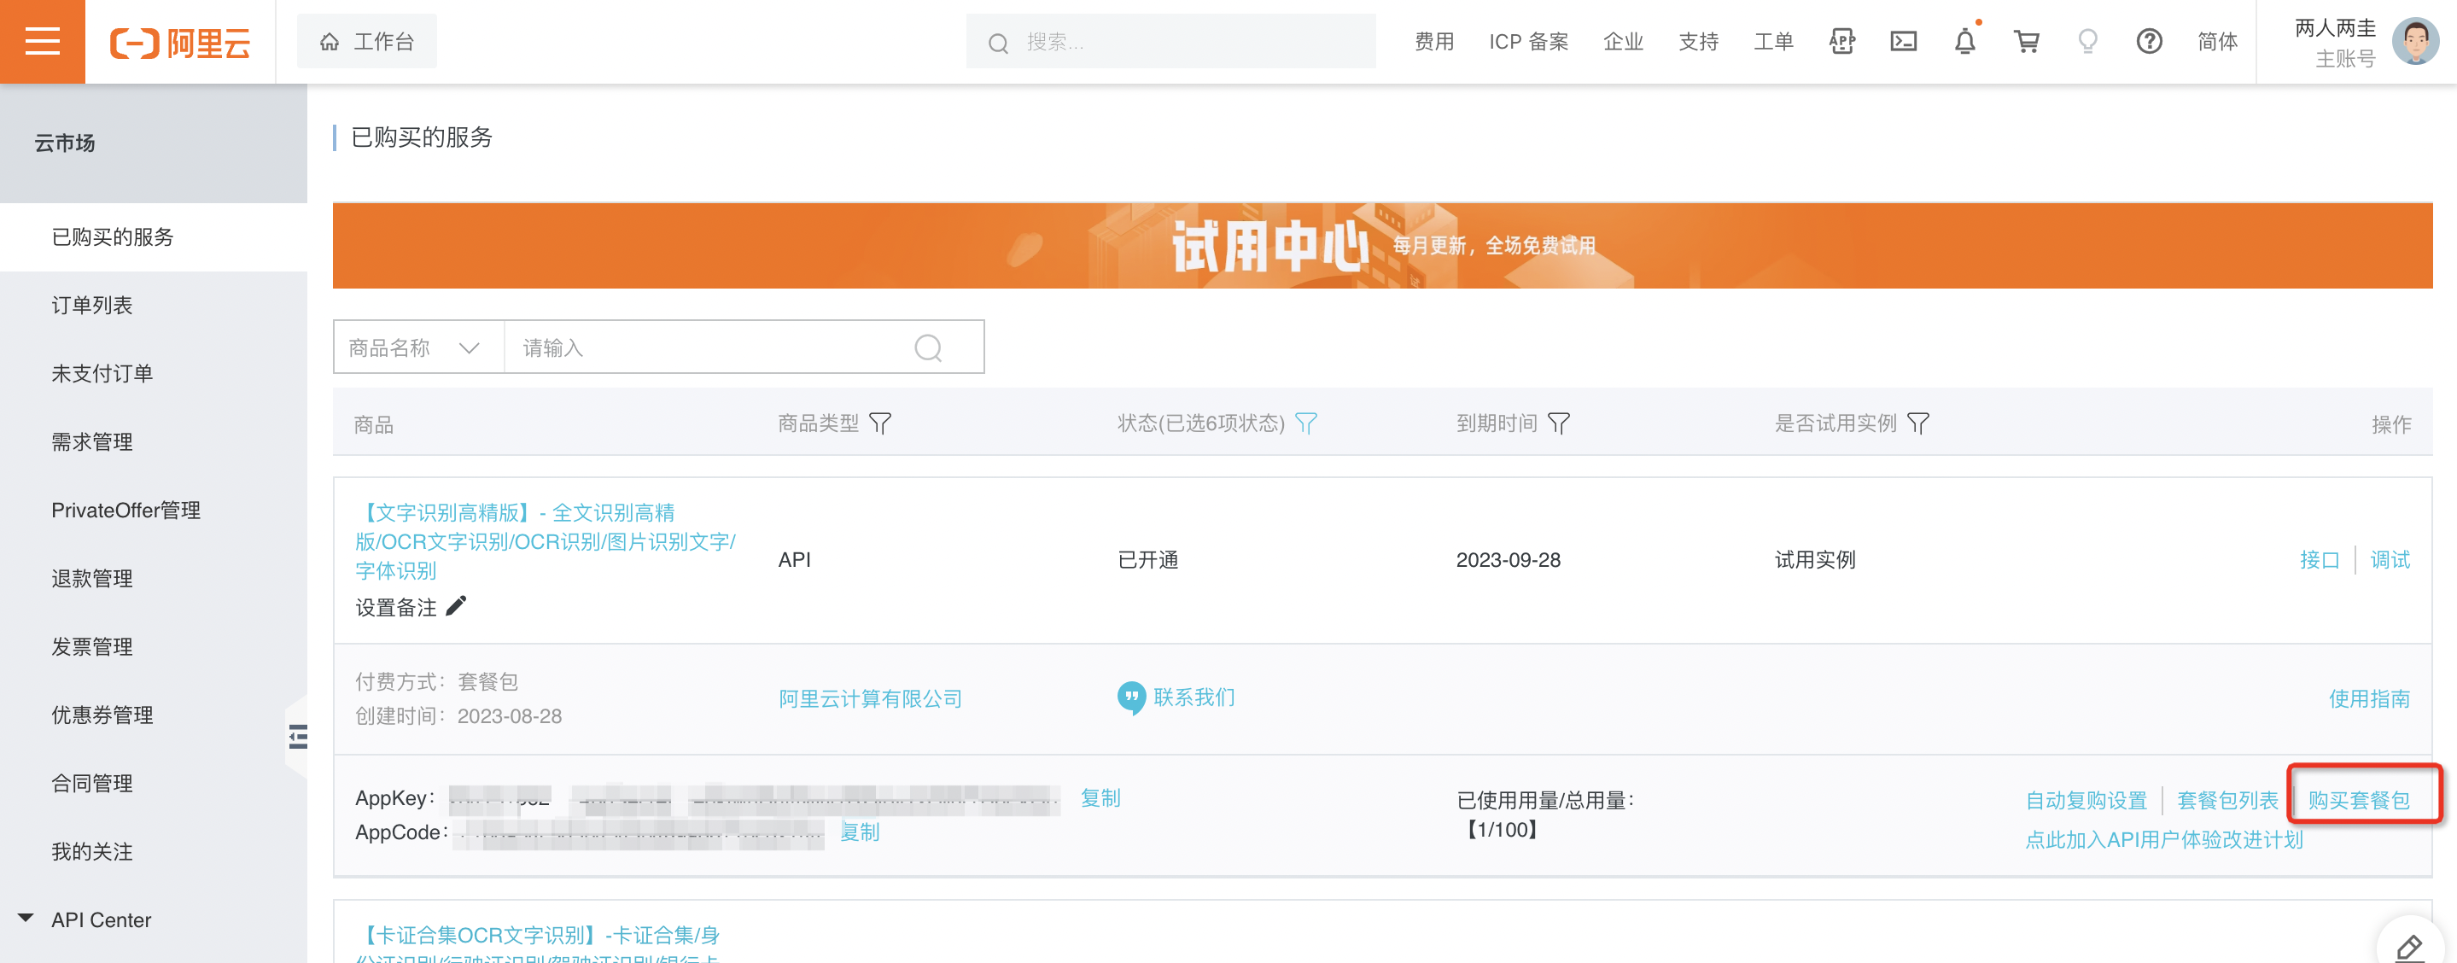The width and height of the screenshot is (2457, 963).
Task: Collapse the sidebar with handle icon
Action: [x=298, y=736]
